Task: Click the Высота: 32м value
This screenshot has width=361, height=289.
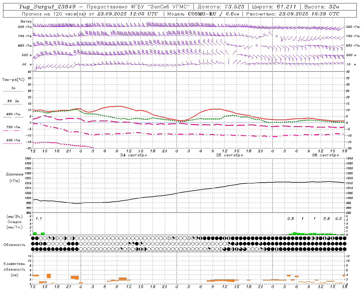Action: point(322,7)
